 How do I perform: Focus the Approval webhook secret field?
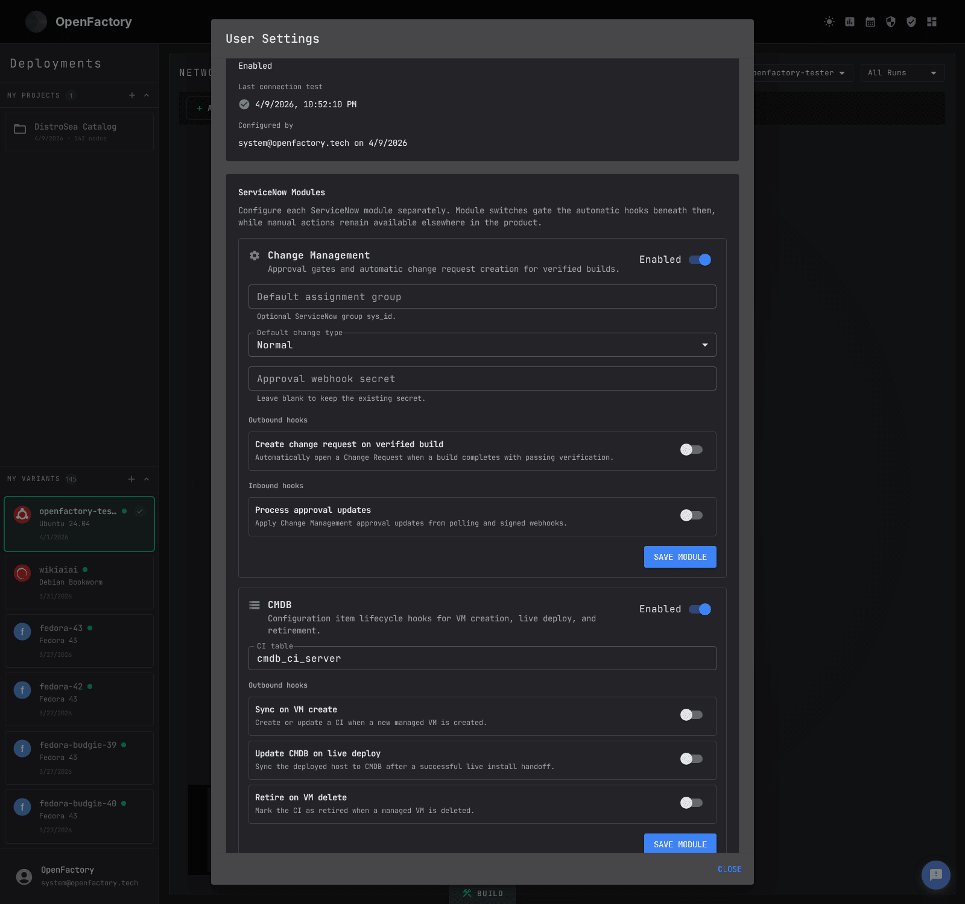(x=482, y=378)
